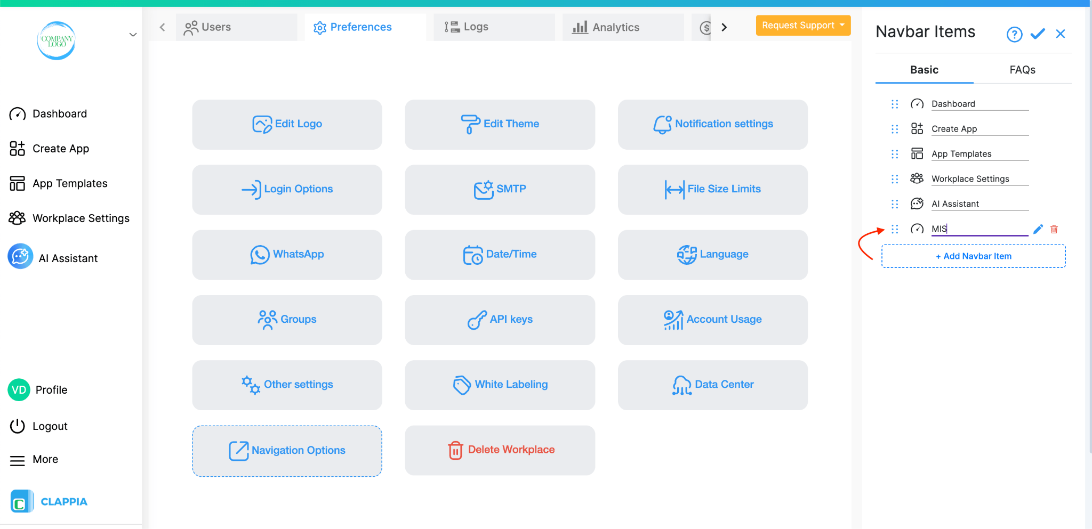Click the help question mark icon
This screenshot has width=1092, height=529.
1015,34
